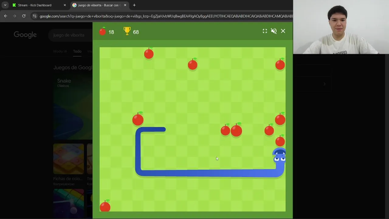Go back to the previous page

[x=5, y=16]
